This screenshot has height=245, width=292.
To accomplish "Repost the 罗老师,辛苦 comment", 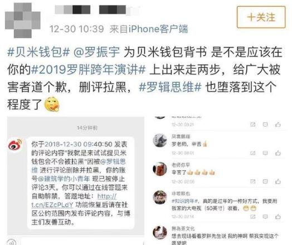I will pos(252,153).
